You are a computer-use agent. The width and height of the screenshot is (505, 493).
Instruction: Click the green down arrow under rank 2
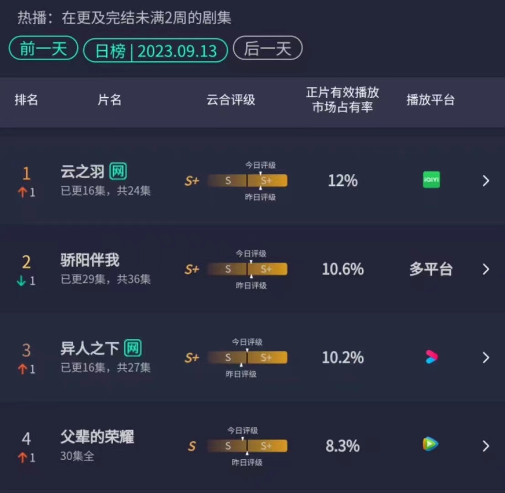[x=21, y=280]
